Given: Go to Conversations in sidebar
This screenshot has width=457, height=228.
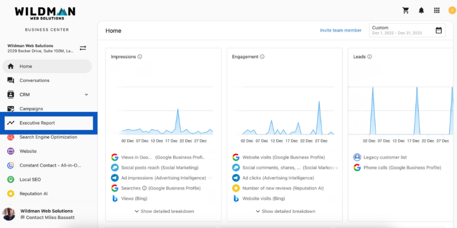Looking at the screenshot, I should (34, 81).
